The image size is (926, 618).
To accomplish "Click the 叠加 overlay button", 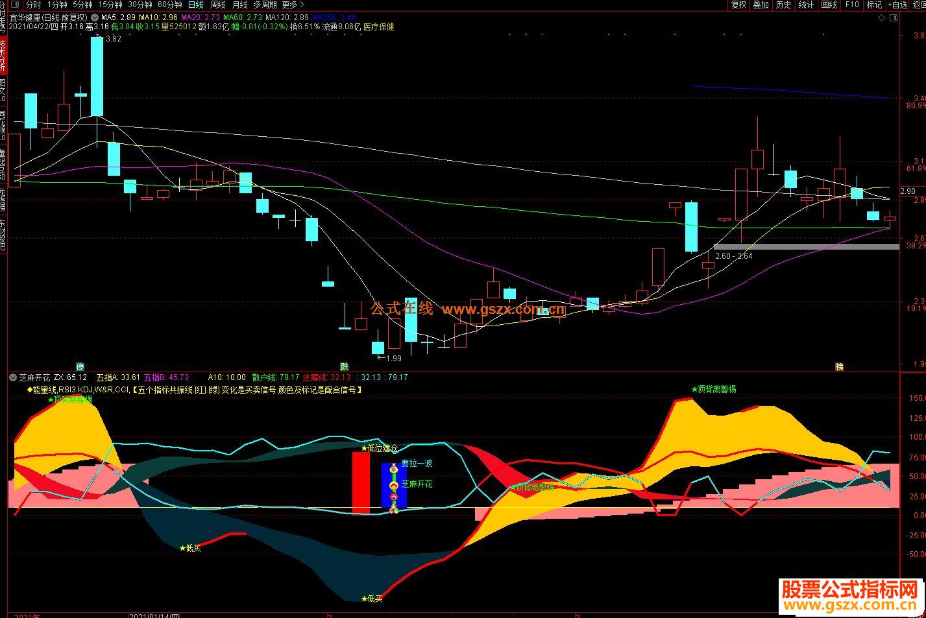I will (x=761, y=5).
